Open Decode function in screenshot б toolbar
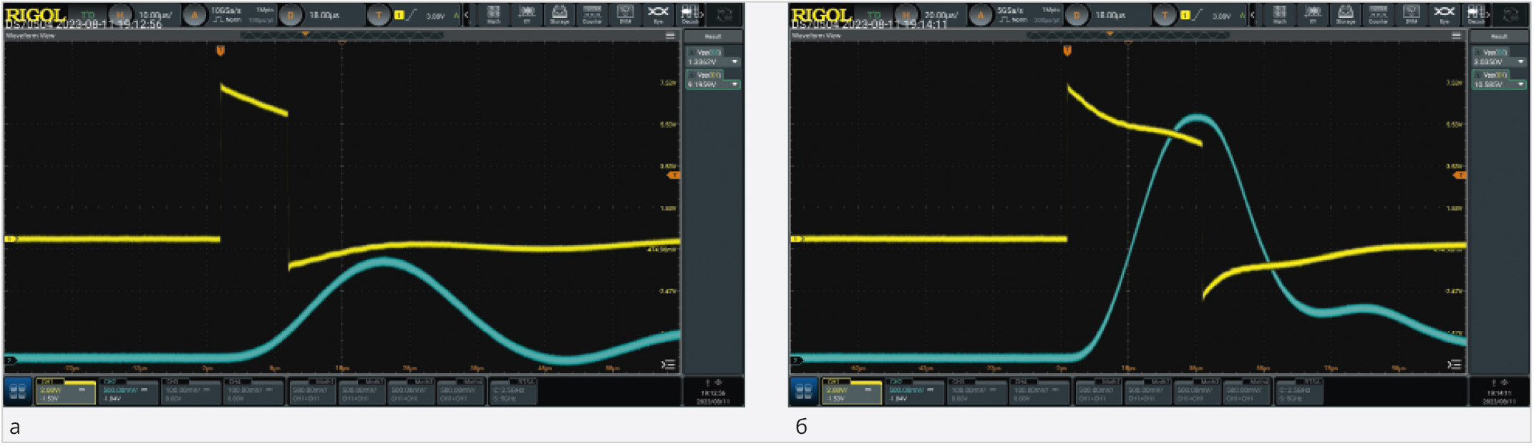Screen dimensions: 1534x446 pos(1476,14)
